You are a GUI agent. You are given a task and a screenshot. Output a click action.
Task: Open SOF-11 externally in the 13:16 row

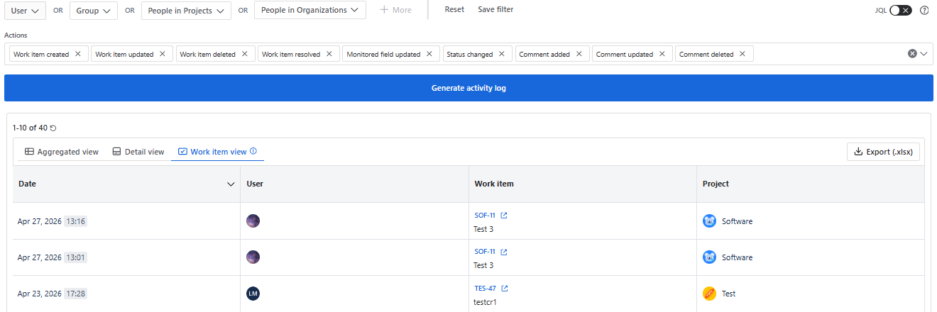pyautogui.click(x=504, y=215)
